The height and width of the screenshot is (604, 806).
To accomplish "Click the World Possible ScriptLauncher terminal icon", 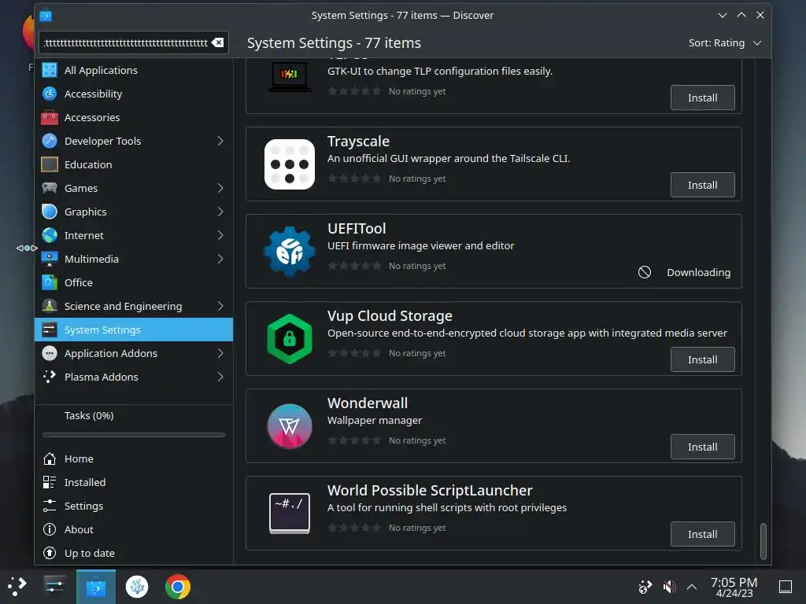I will pos(290,513).
